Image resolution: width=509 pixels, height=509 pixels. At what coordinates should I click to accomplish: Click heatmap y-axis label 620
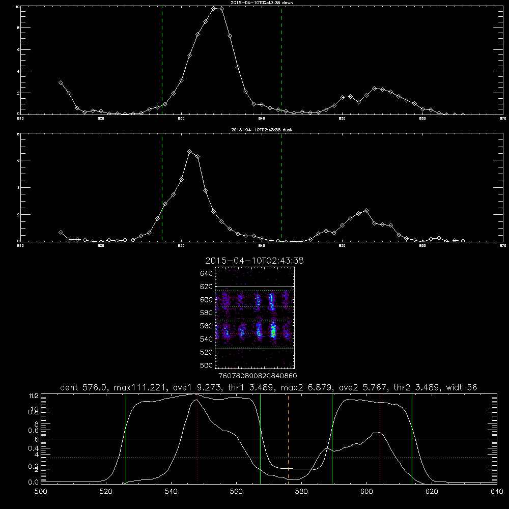pyautogui.click(x=207, y=287)
